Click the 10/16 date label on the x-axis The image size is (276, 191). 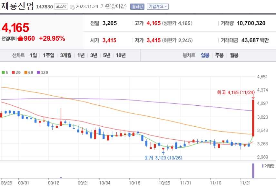134,183
